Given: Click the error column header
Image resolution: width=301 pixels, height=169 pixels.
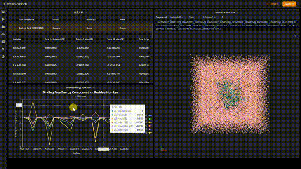Looking at the screenshot, I should [122, 19].
